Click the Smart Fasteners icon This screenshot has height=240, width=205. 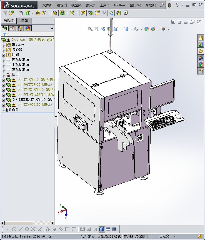38,13
